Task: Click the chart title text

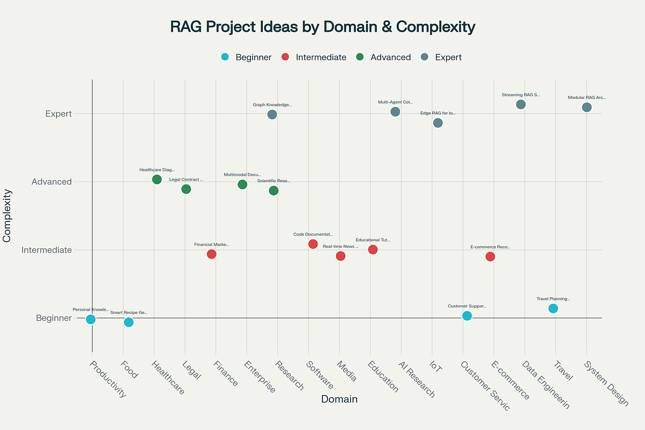Action: point(322,26)
